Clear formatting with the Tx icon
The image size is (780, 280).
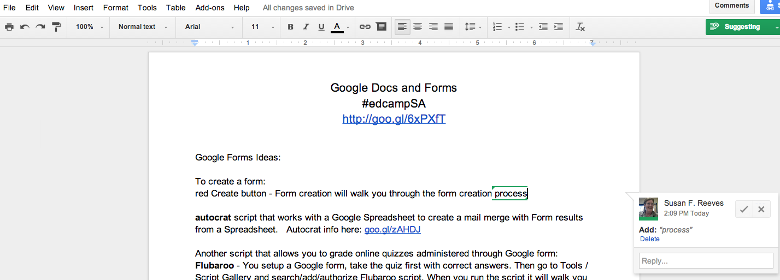(580, 27)
